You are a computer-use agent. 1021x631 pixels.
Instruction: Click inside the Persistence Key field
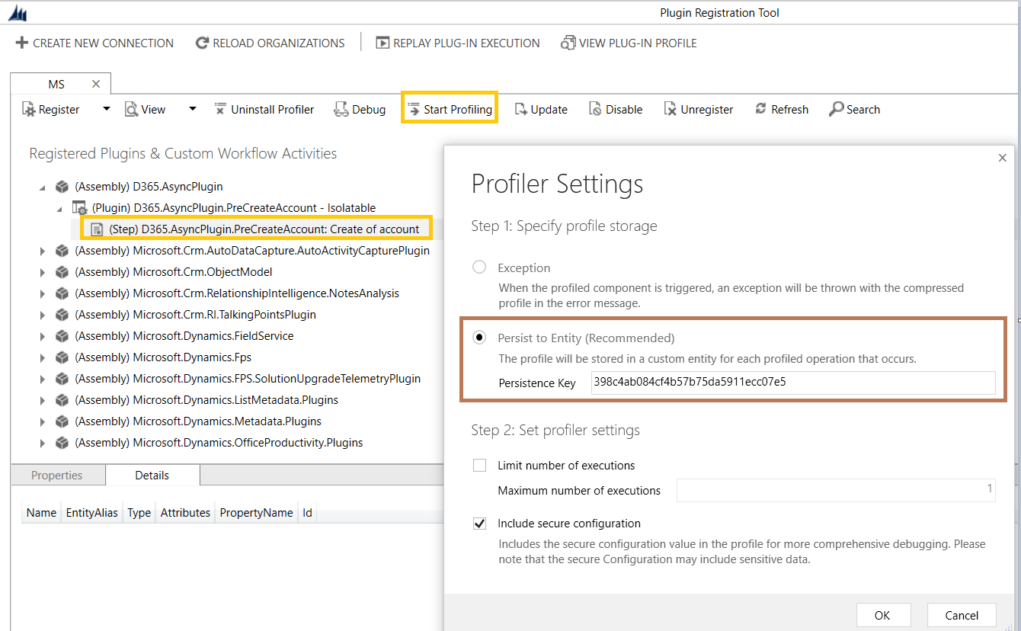(792, 383)
